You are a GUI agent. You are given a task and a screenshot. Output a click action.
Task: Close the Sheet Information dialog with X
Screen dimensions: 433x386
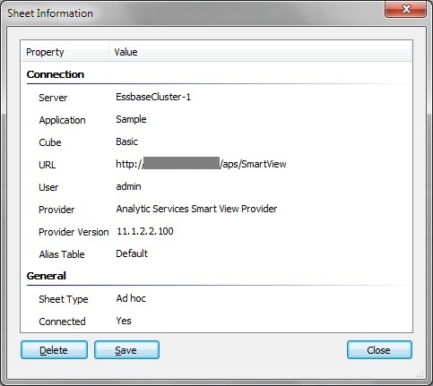(x=405, y=10)
